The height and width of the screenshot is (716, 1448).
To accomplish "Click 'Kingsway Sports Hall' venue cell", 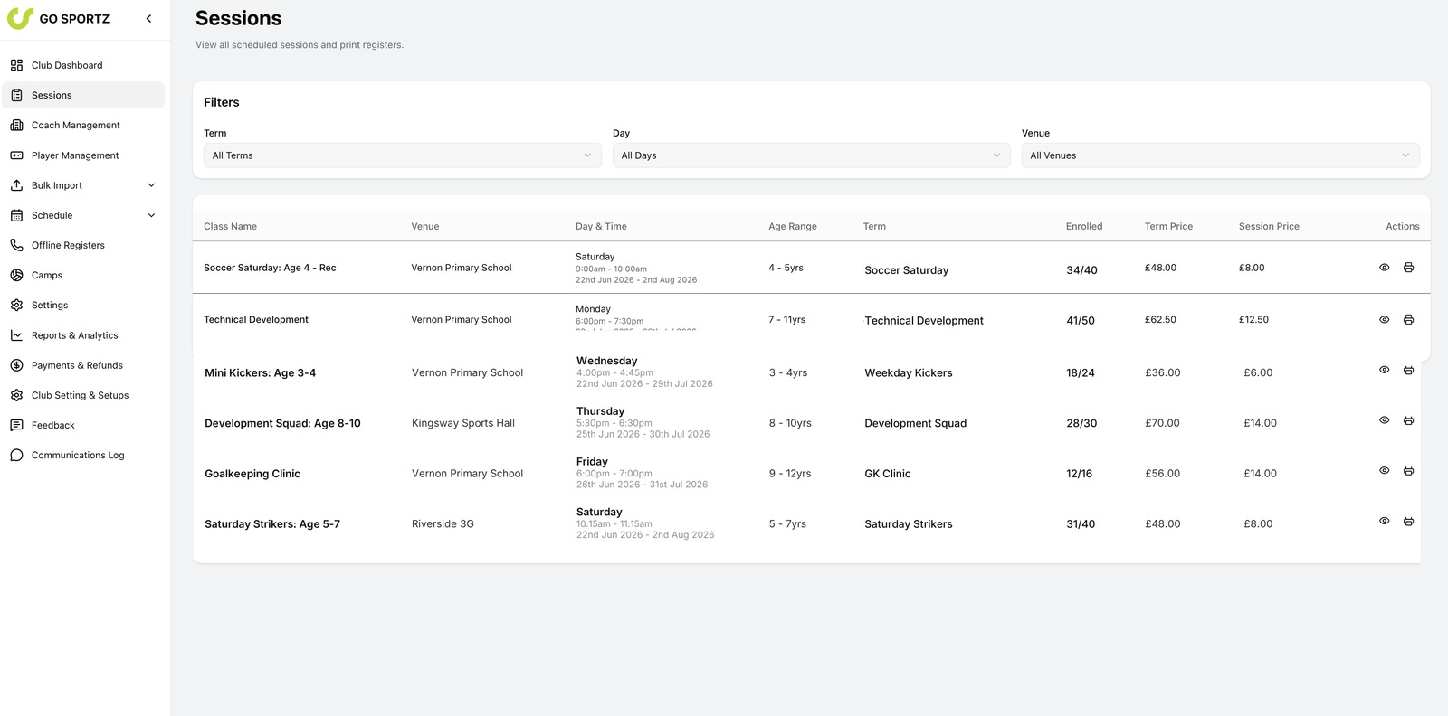I will pyautogui.click(x=463, y=423).
